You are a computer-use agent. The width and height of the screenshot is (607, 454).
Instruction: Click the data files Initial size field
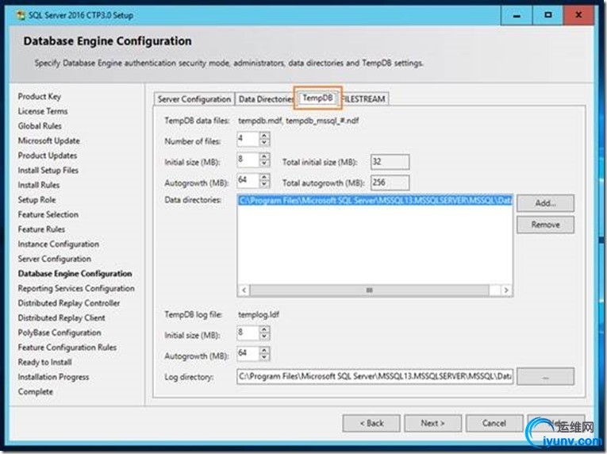pyautogui.click(x=248, y=160)
